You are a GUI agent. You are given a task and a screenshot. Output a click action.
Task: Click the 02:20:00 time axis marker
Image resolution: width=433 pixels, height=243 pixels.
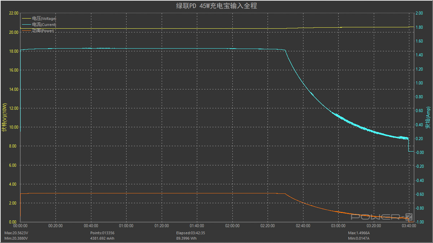267,226
